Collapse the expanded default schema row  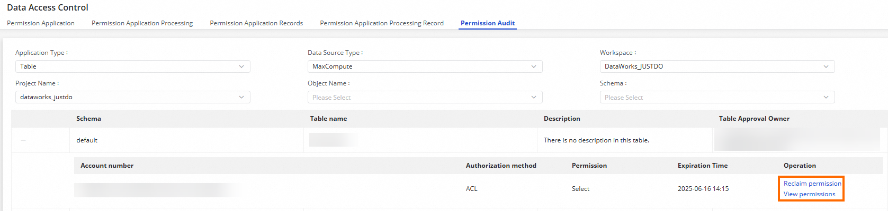coord(23,140)
